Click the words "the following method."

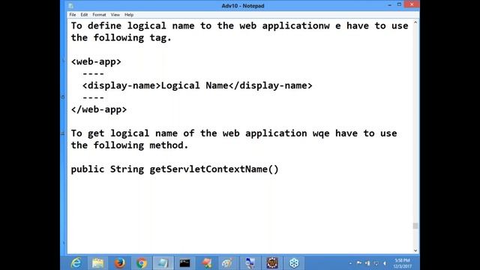coord(130,145)
